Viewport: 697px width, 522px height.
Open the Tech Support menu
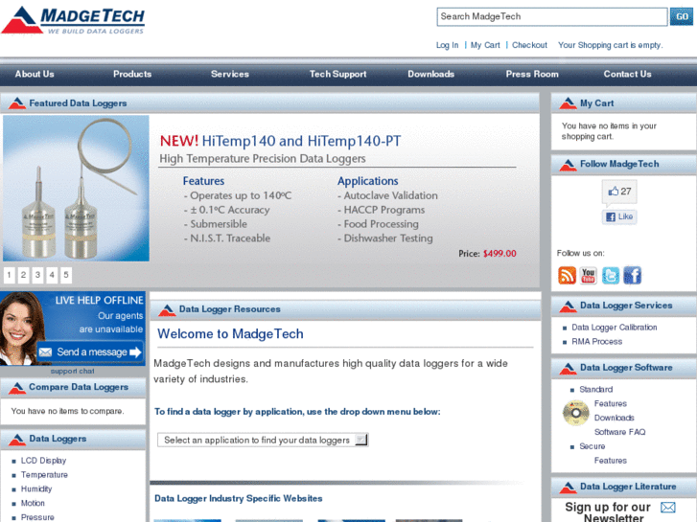pos(337,74)
